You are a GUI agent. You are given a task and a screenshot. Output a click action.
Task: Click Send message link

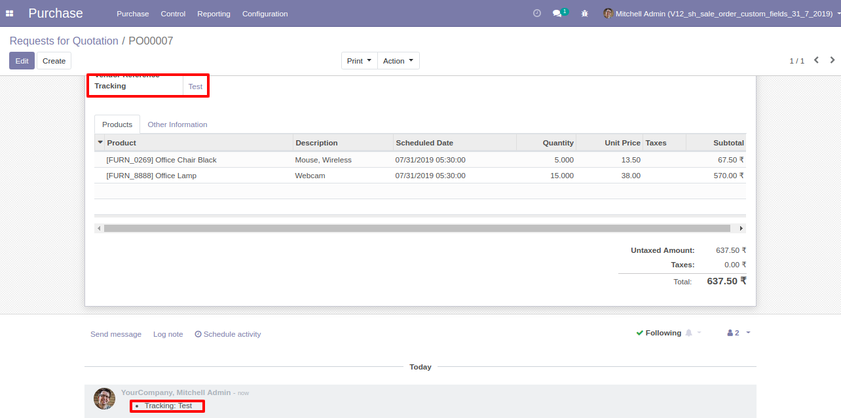point(116,334)
